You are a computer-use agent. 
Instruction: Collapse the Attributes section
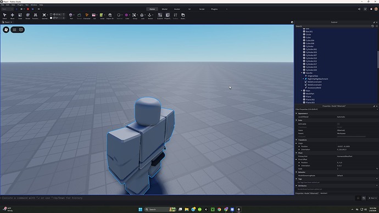(297, 186)
